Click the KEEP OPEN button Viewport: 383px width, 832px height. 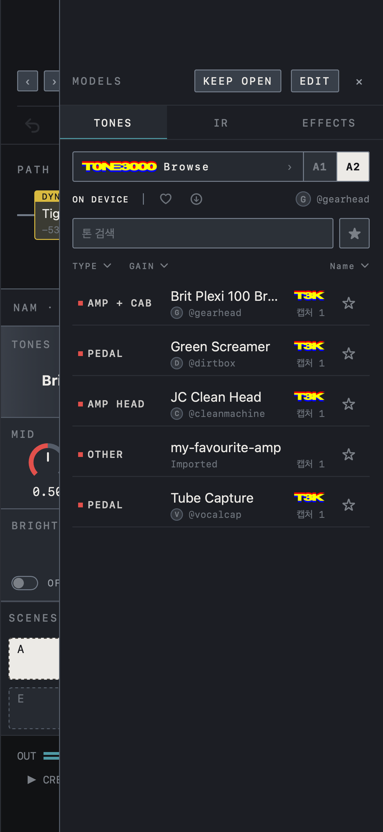point(238,81)
